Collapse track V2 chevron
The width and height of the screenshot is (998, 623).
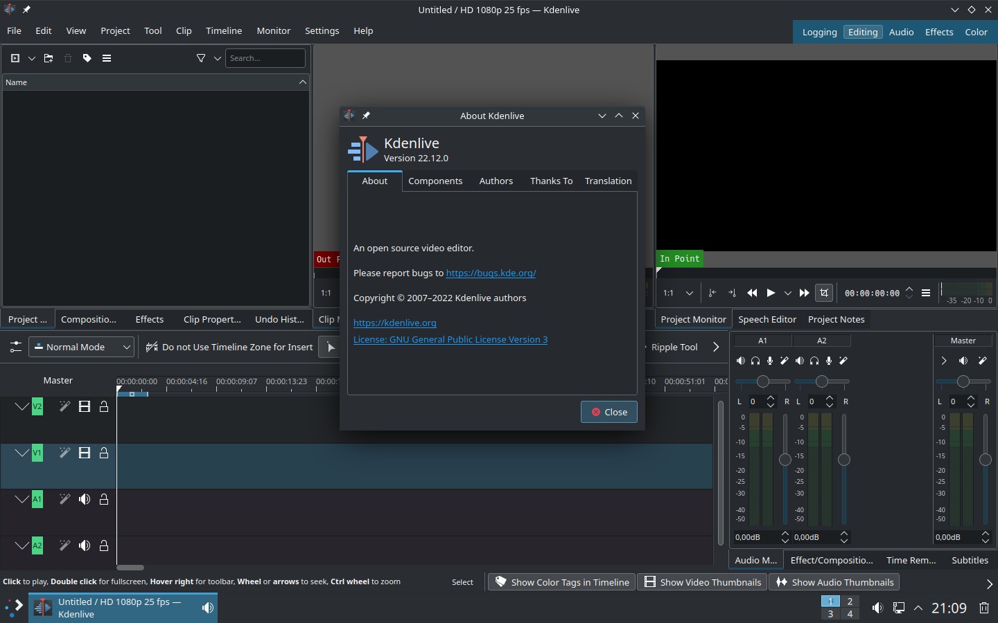22,406
